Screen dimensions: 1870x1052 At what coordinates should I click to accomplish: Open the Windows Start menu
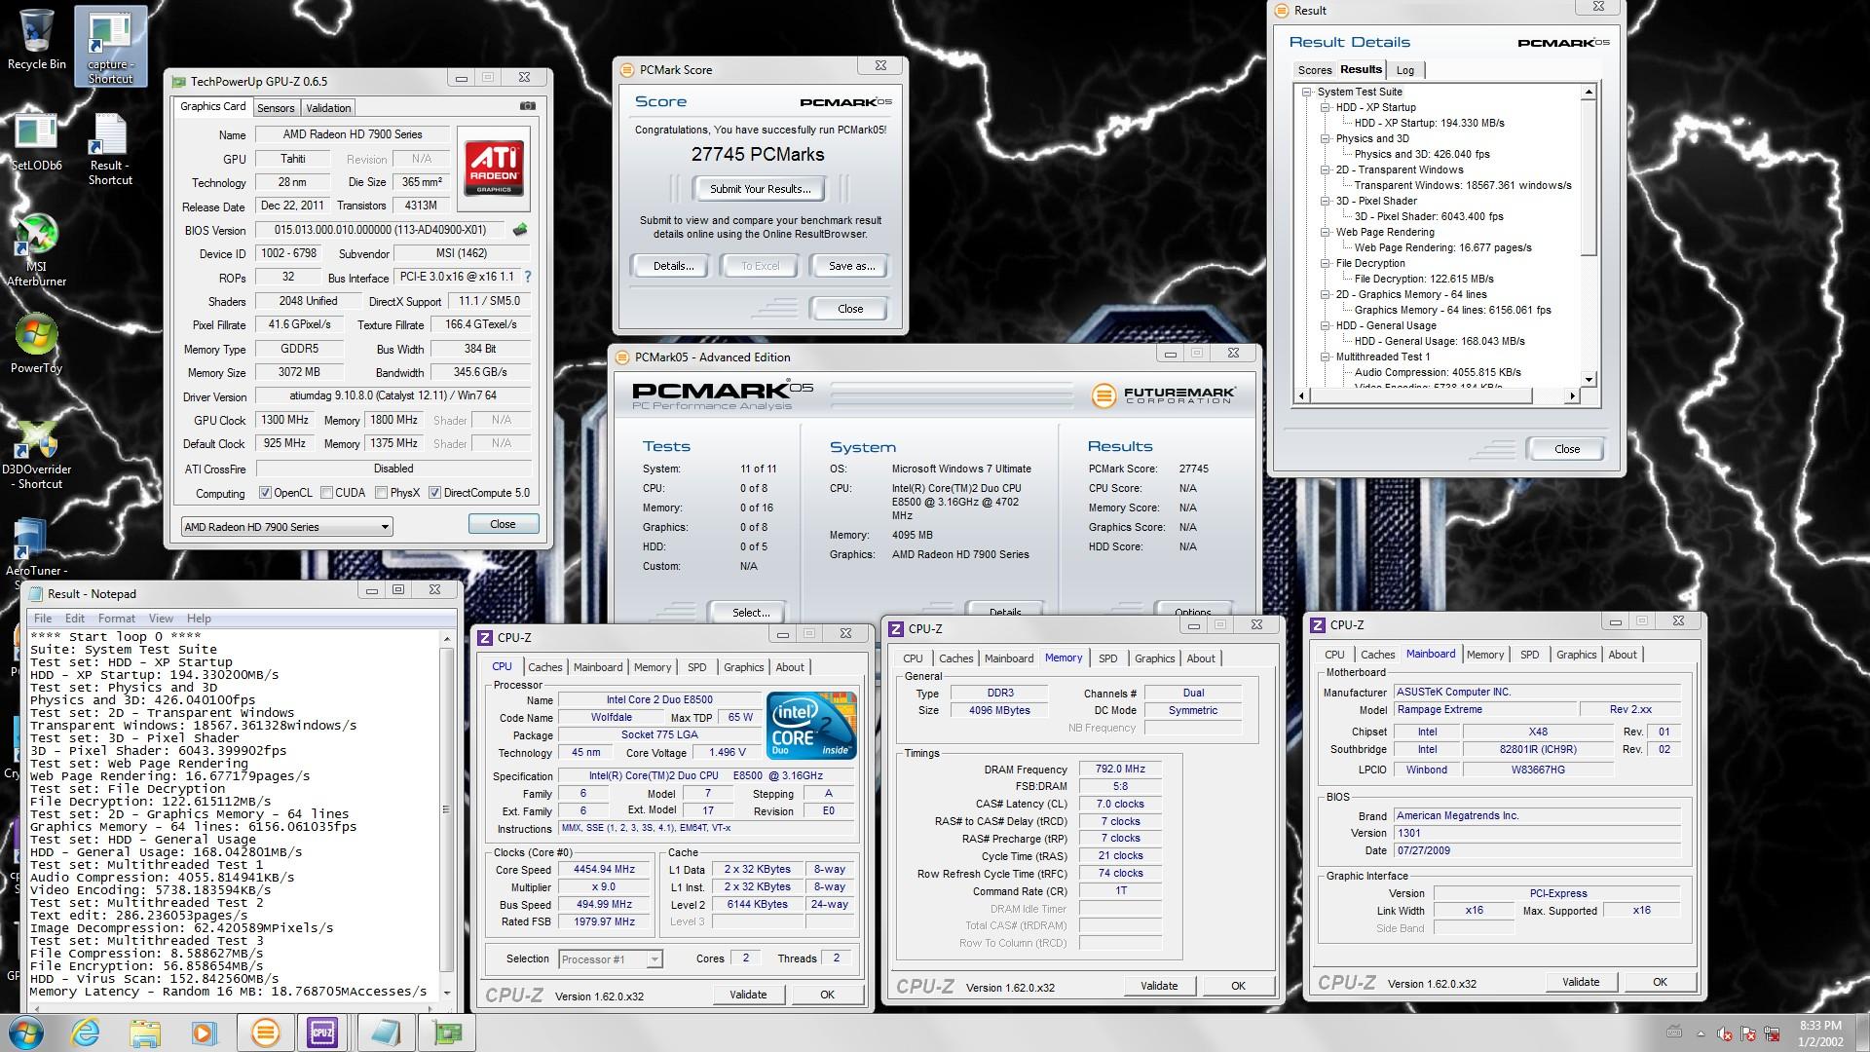(x=24, y=1033)
